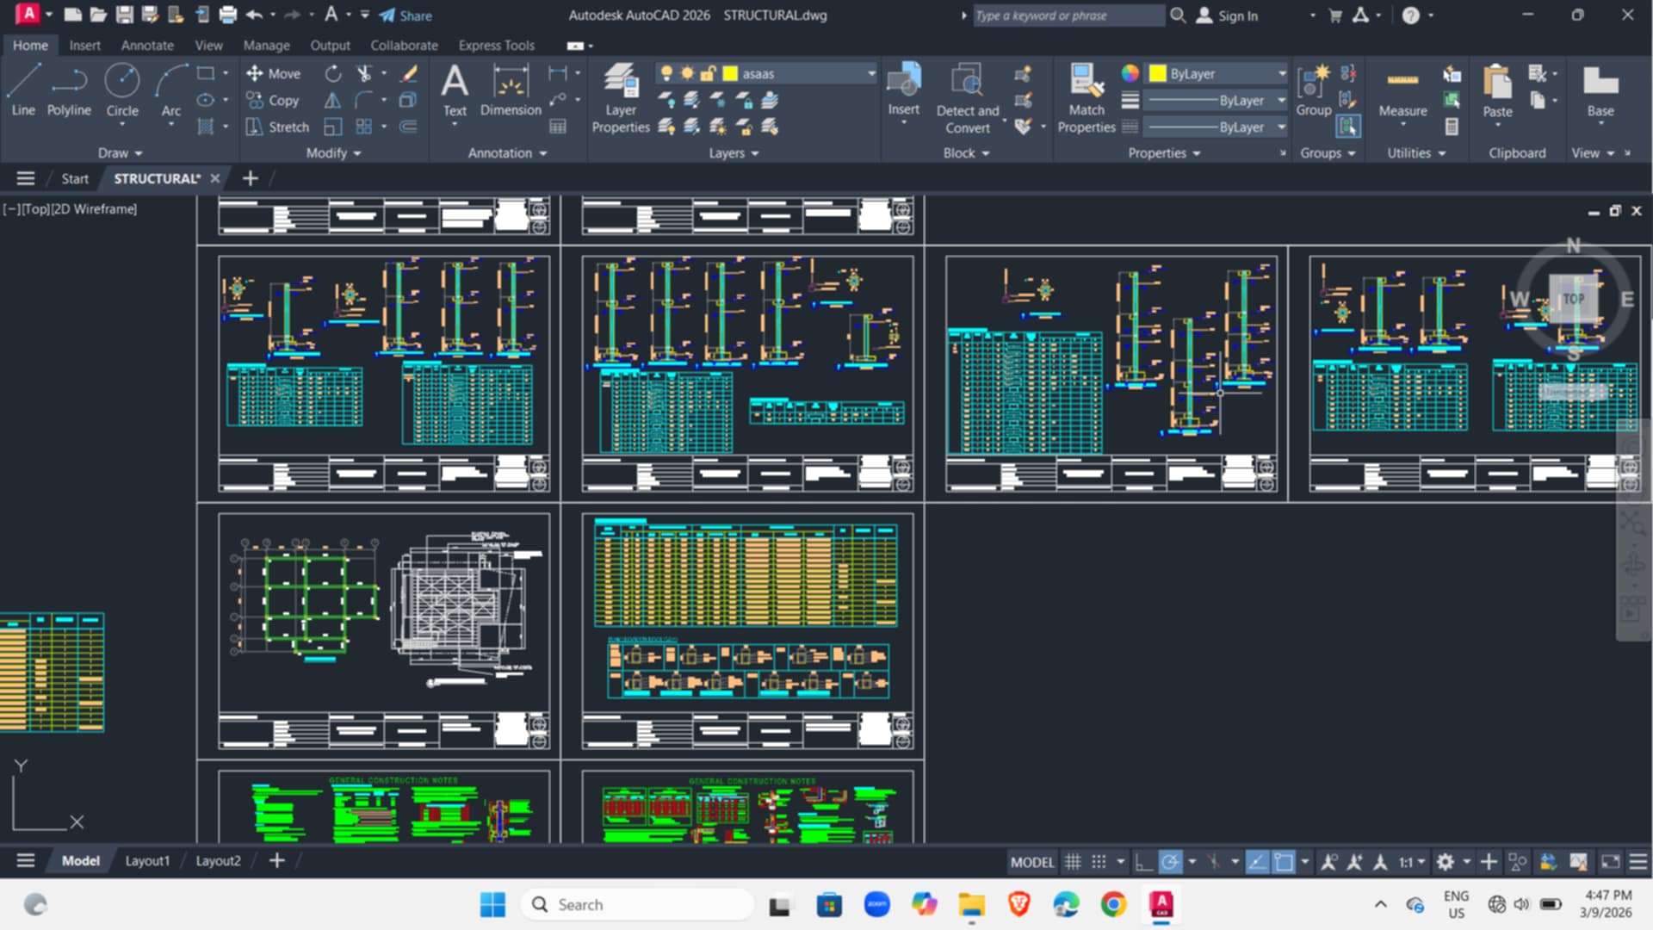Toggle Ortho mode in status bar
This screenshot has width=1653, height=930.
point(1143,862)
